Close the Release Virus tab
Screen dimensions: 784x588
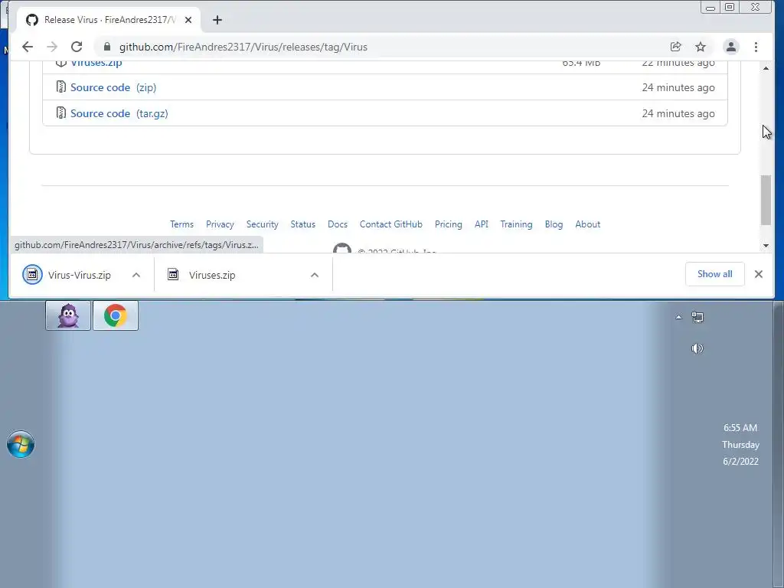coord(188,20)
